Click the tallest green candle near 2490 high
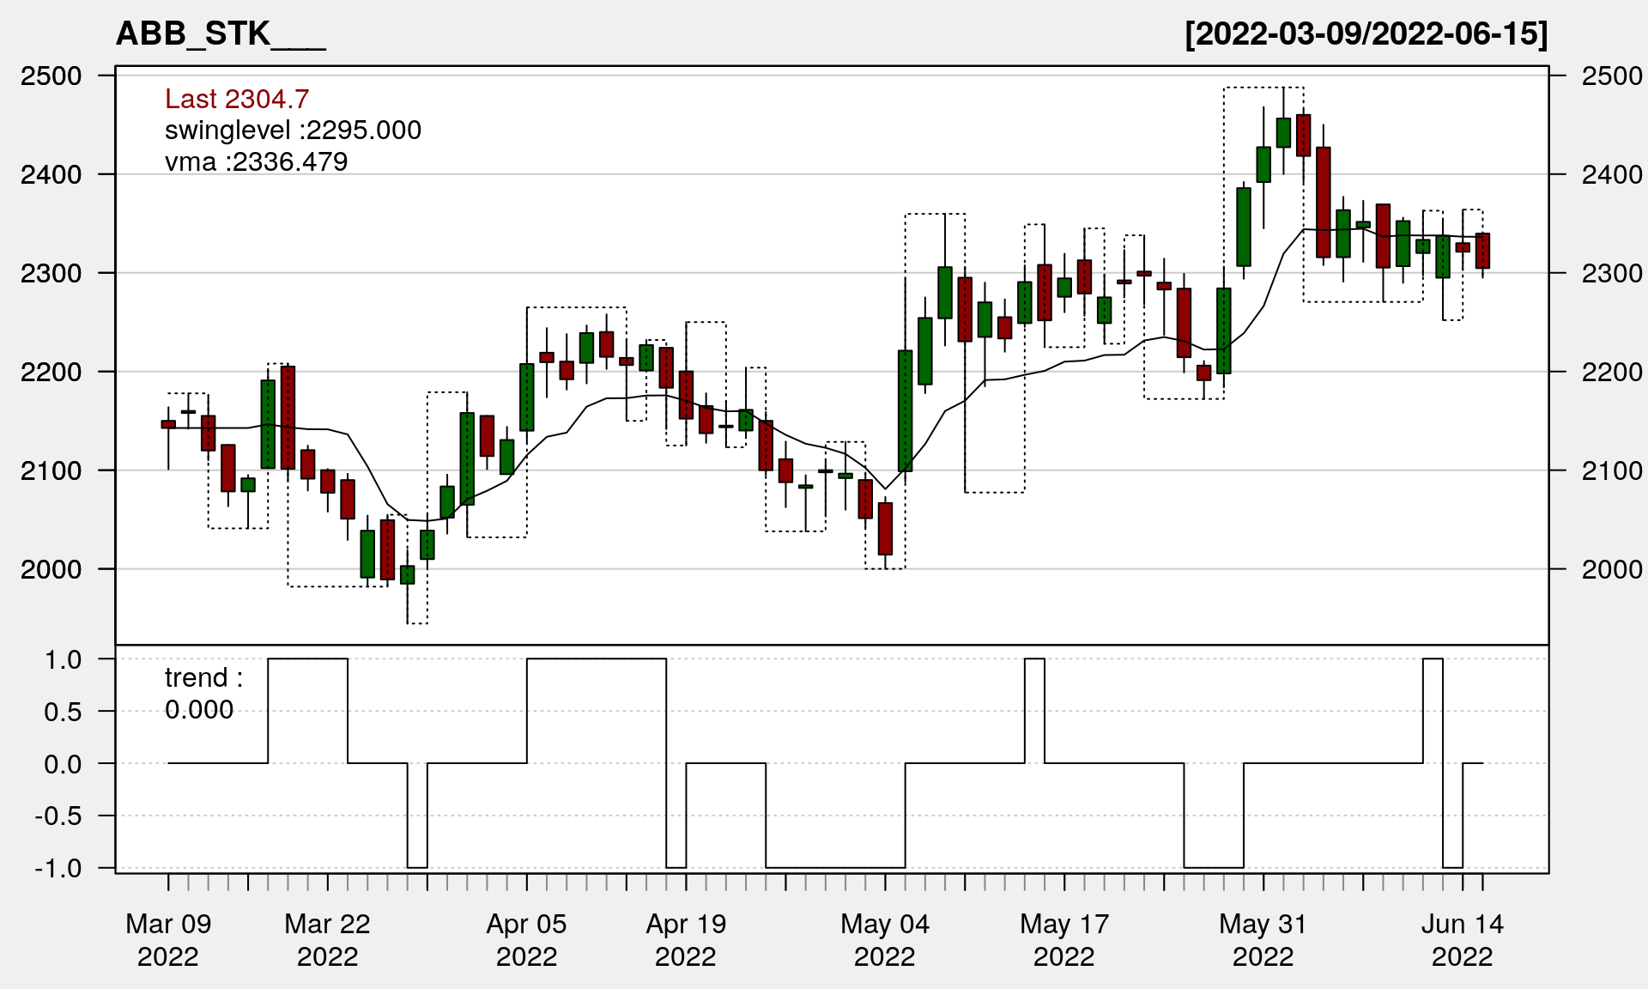Screen dimensions: 1648x989 point(1283,133)
